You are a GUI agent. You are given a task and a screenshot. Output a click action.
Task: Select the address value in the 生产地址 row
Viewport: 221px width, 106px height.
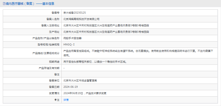(x=106, y=32)
